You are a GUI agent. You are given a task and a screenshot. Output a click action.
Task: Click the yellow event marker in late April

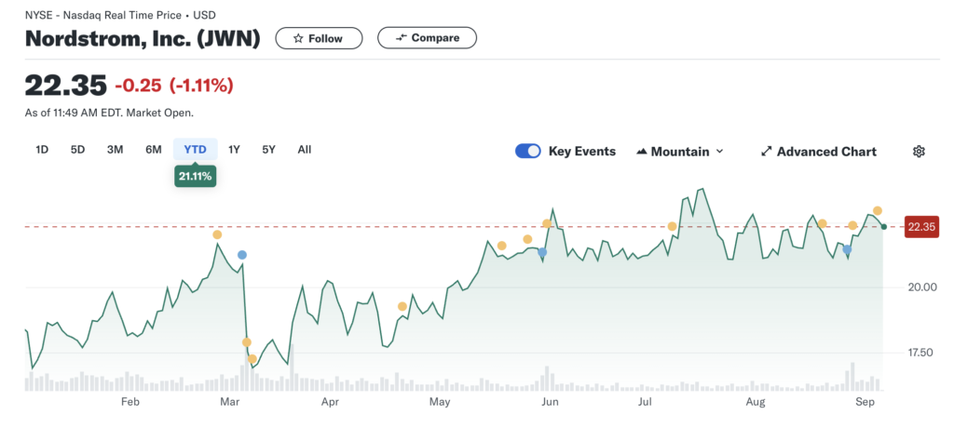pos(402,306)
